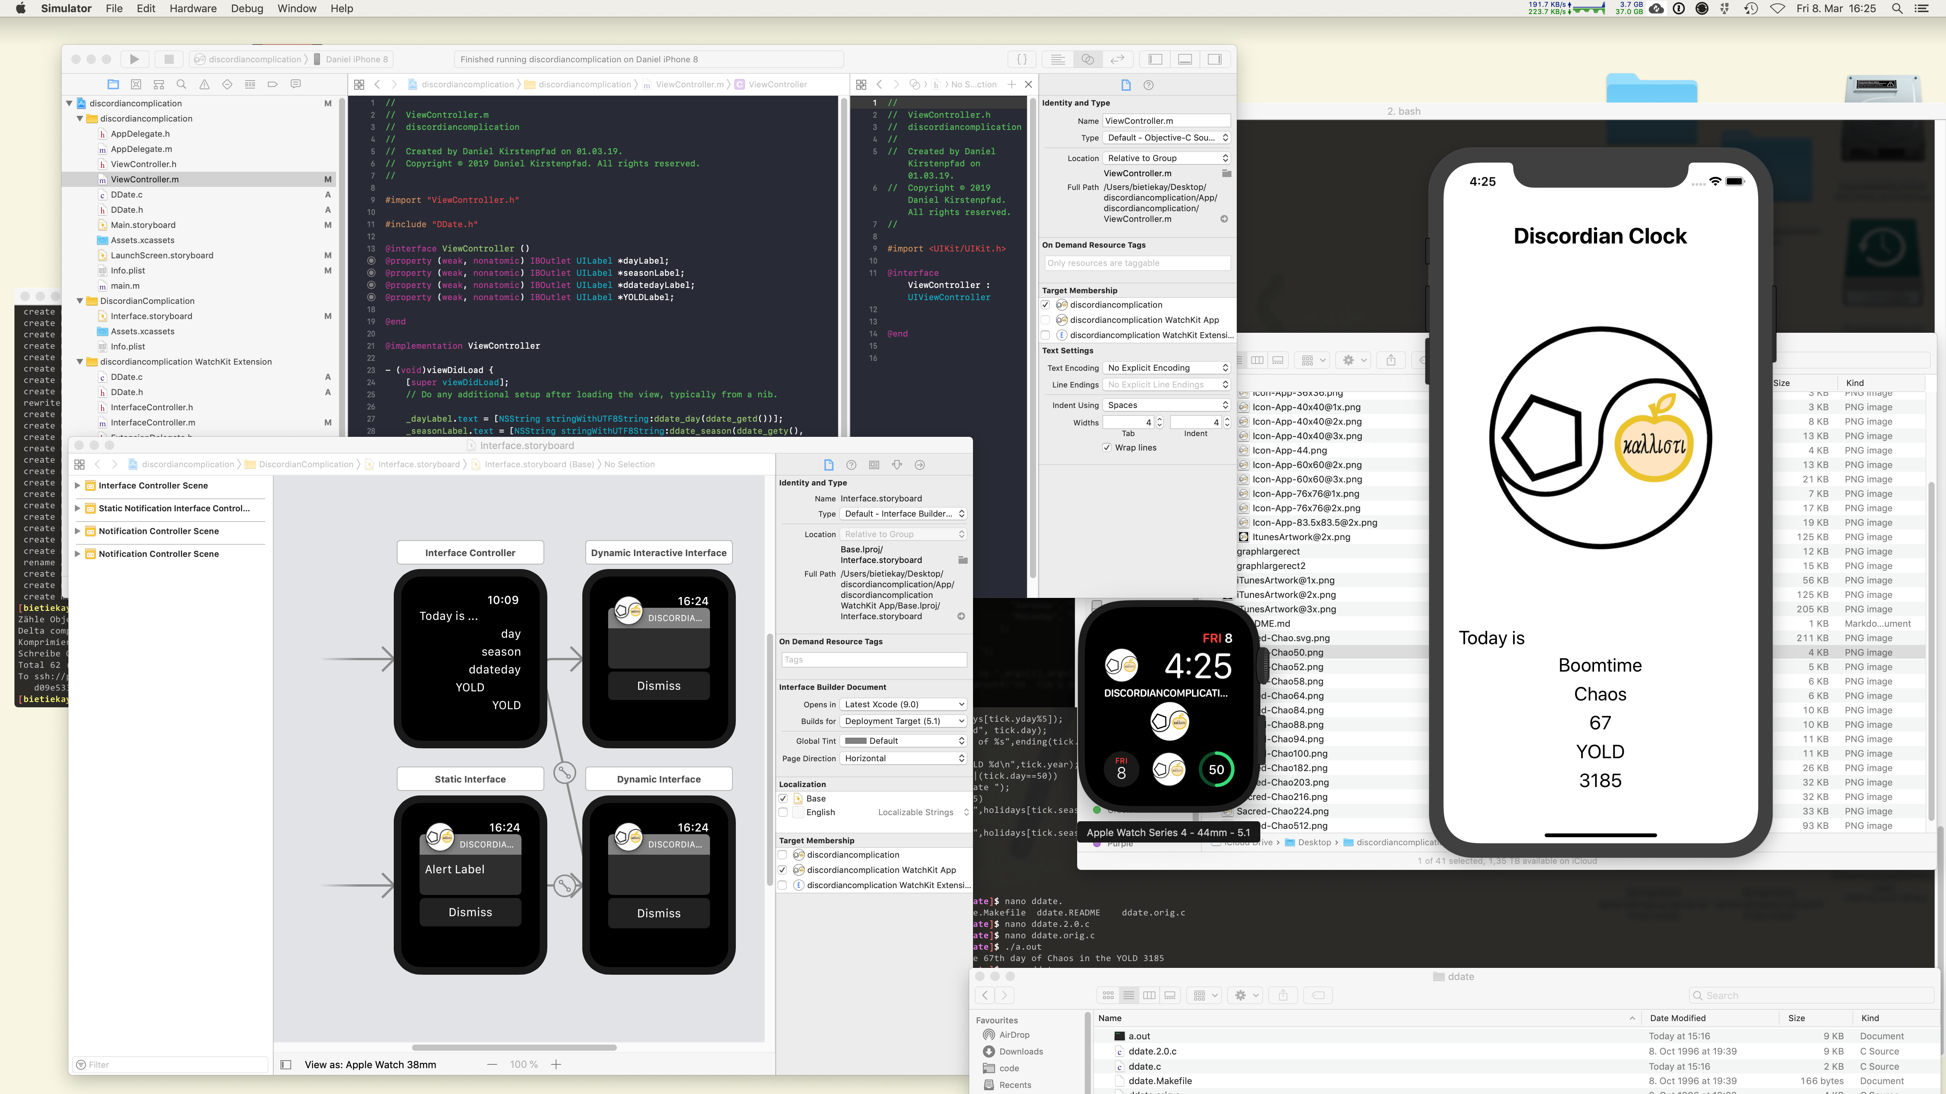Open the Window menu

(x=297, y=8)
